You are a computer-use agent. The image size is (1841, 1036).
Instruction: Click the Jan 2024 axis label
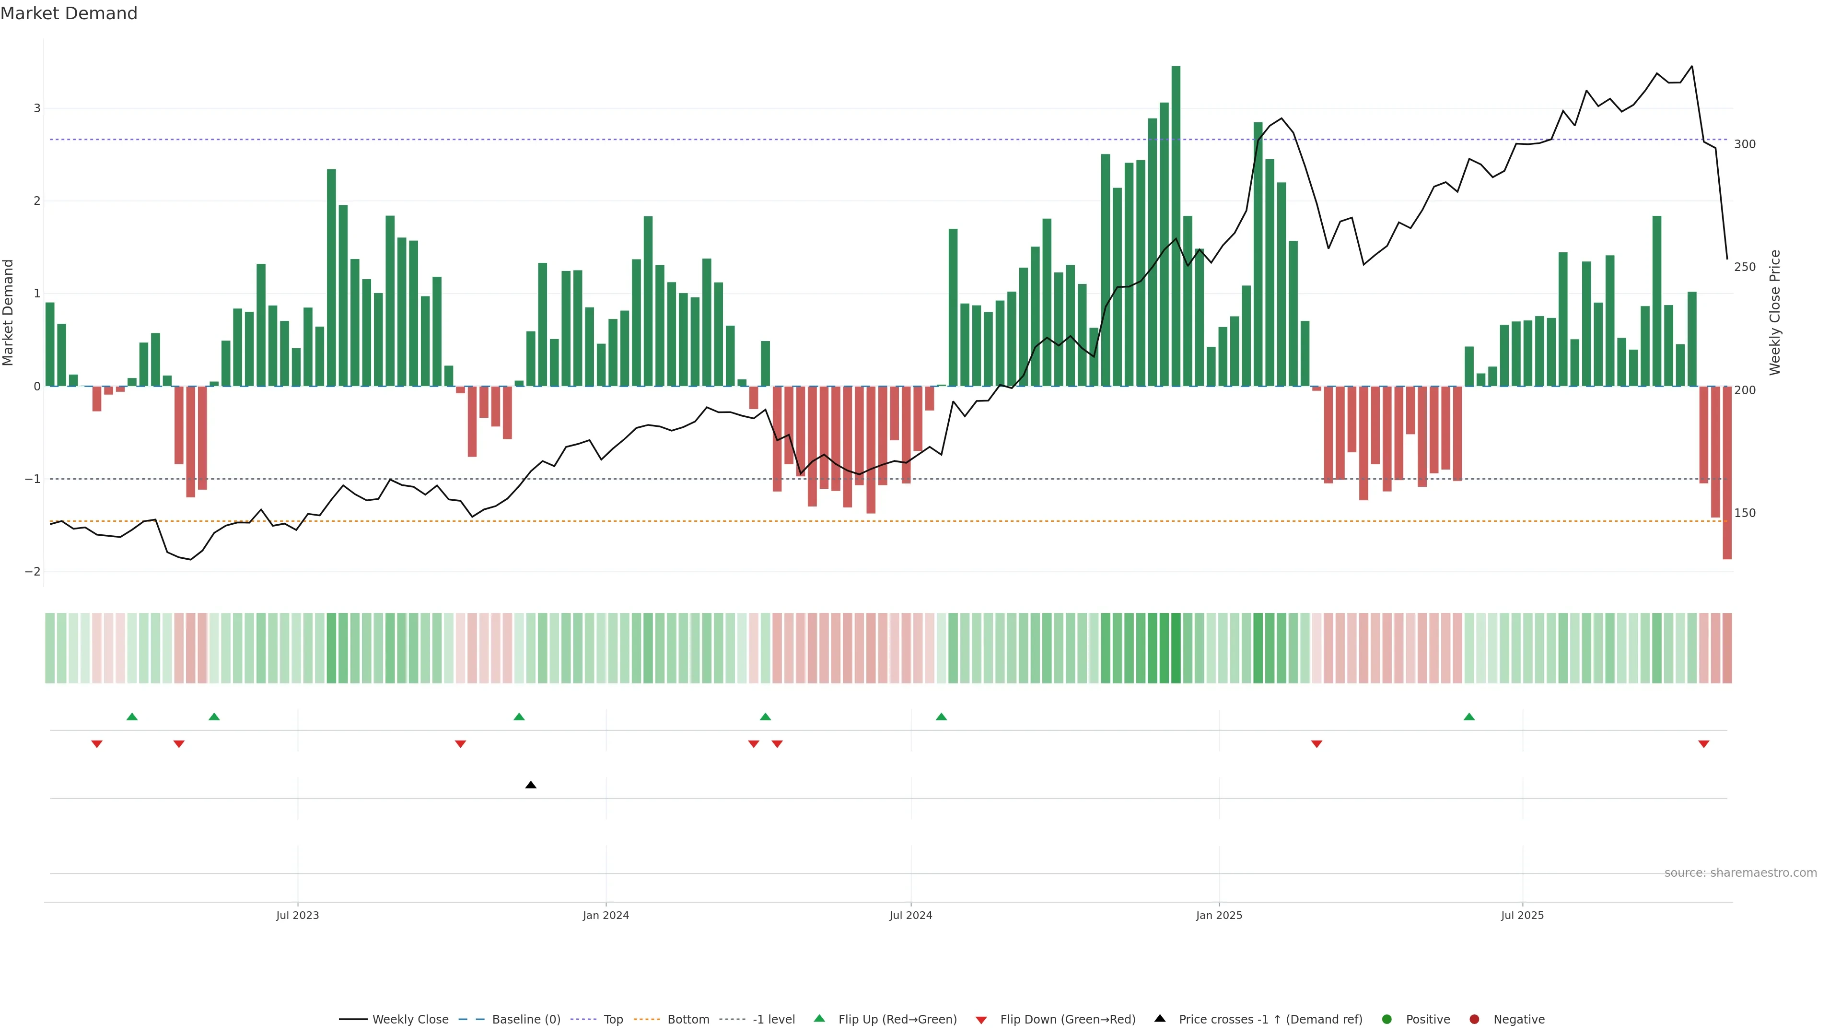[606, 915]
